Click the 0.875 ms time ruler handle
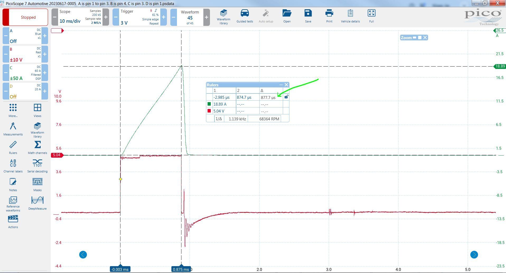This screenshot has height=273, width=506. 181,269
